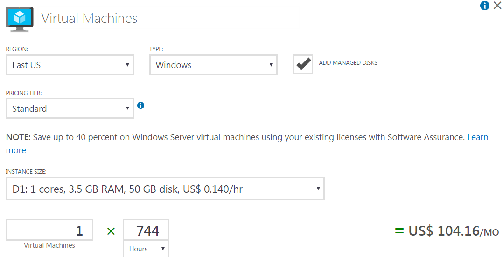Image resolution: width=503 pixels, height=257 pixels.
Task: Click the green equals sign
Action: [x=399, y=230]
